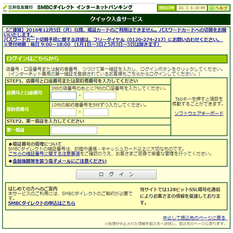Screen dimensions: 233x233
Task: Open the 暗証カード notice link
Action: [x=115, y=37]
